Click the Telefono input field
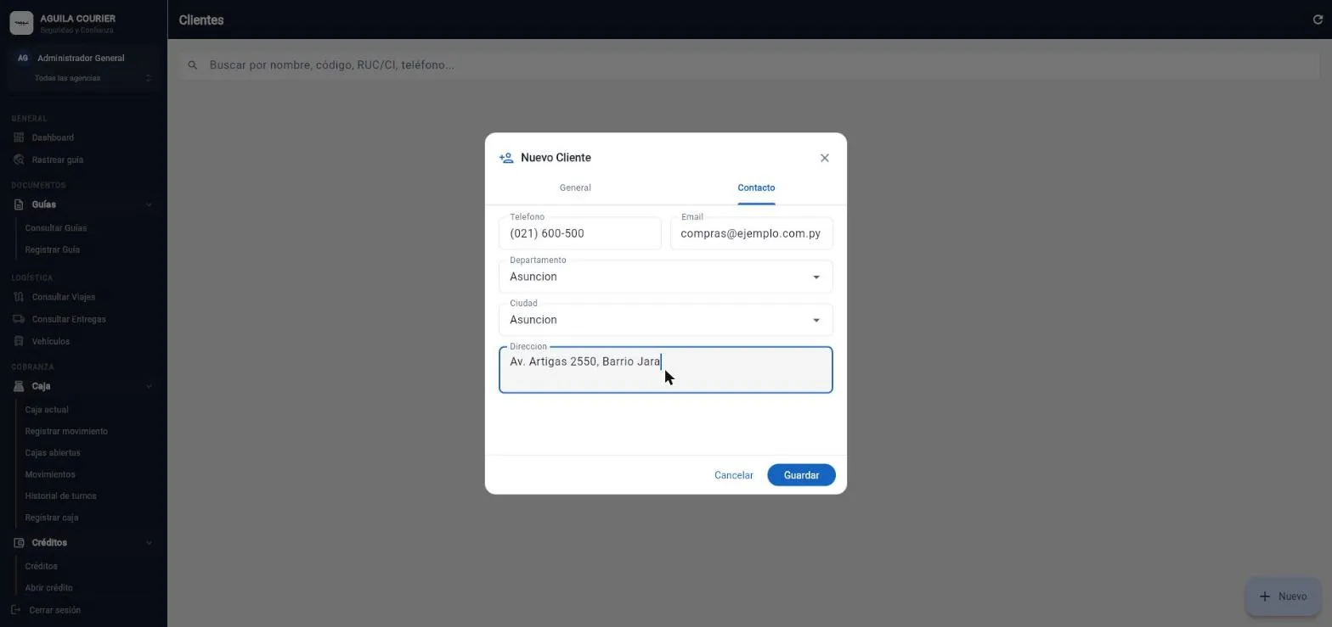 click(x=580, y=233)
